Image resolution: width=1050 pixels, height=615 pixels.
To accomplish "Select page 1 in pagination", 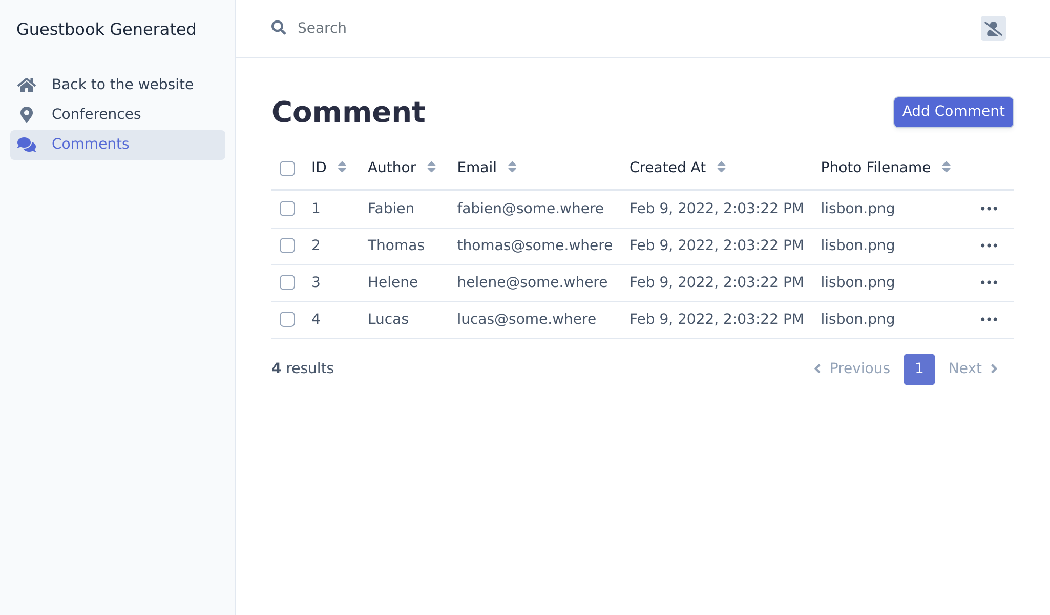I will pos(919,369).
